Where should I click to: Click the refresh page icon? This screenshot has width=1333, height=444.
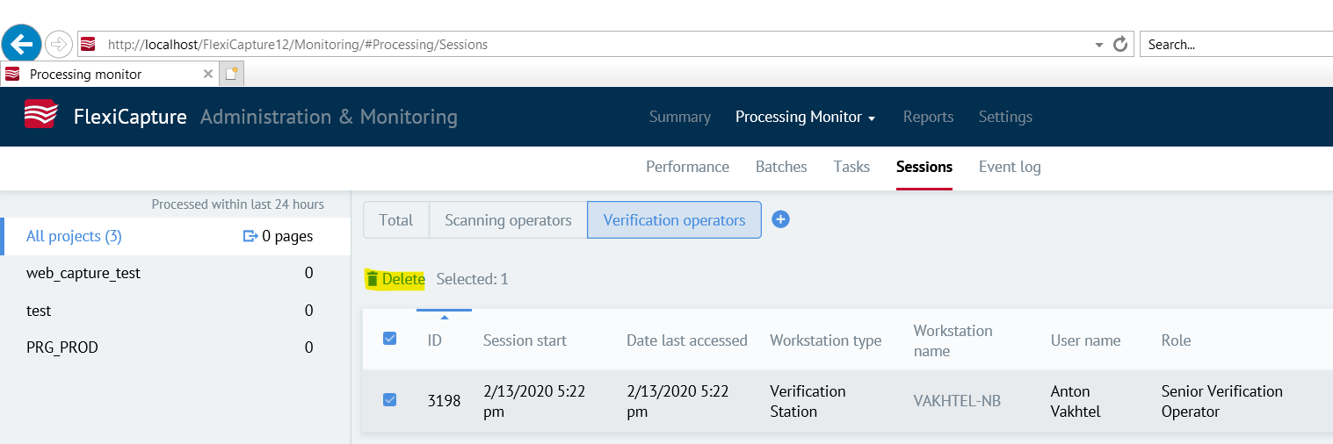click(1120, 44)
